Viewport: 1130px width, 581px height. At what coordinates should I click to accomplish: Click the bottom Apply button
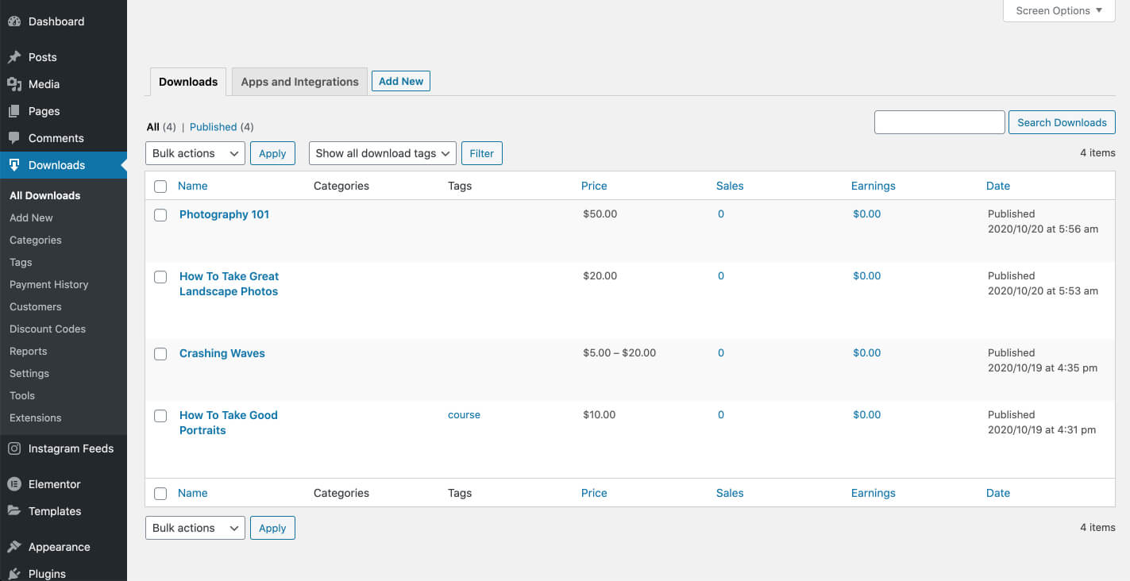click(272, 528)
